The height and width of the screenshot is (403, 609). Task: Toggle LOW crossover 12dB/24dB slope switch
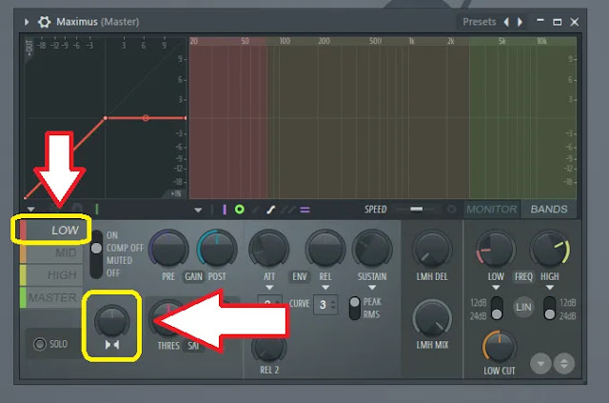pyautogui.click(x=497, y=308)
